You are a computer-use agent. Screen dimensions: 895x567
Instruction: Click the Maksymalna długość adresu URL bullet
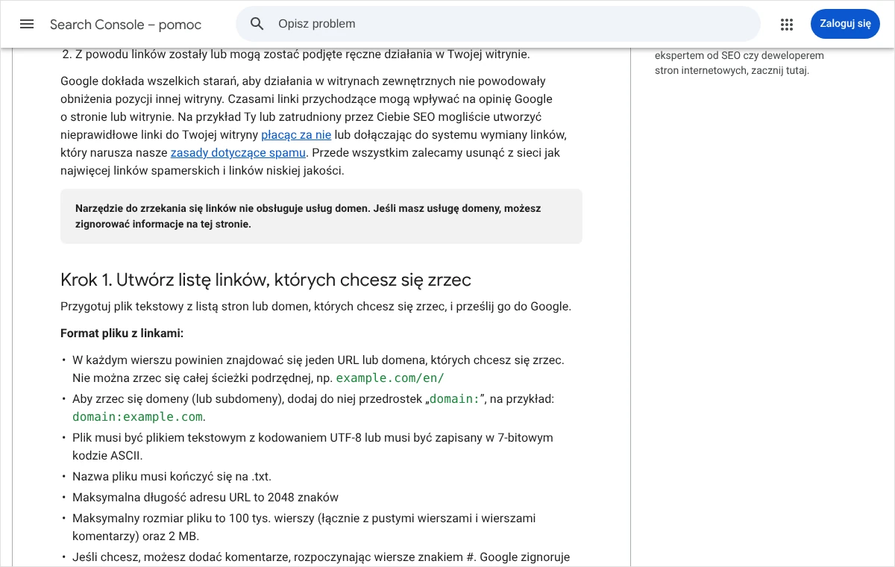pos(205,498)
